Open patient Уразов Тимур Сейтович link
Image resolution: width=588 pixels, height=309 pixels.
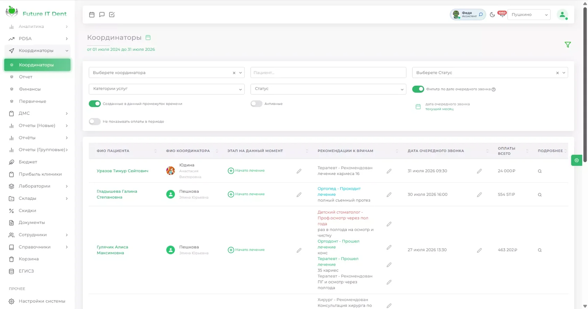[x=122, y=171]
